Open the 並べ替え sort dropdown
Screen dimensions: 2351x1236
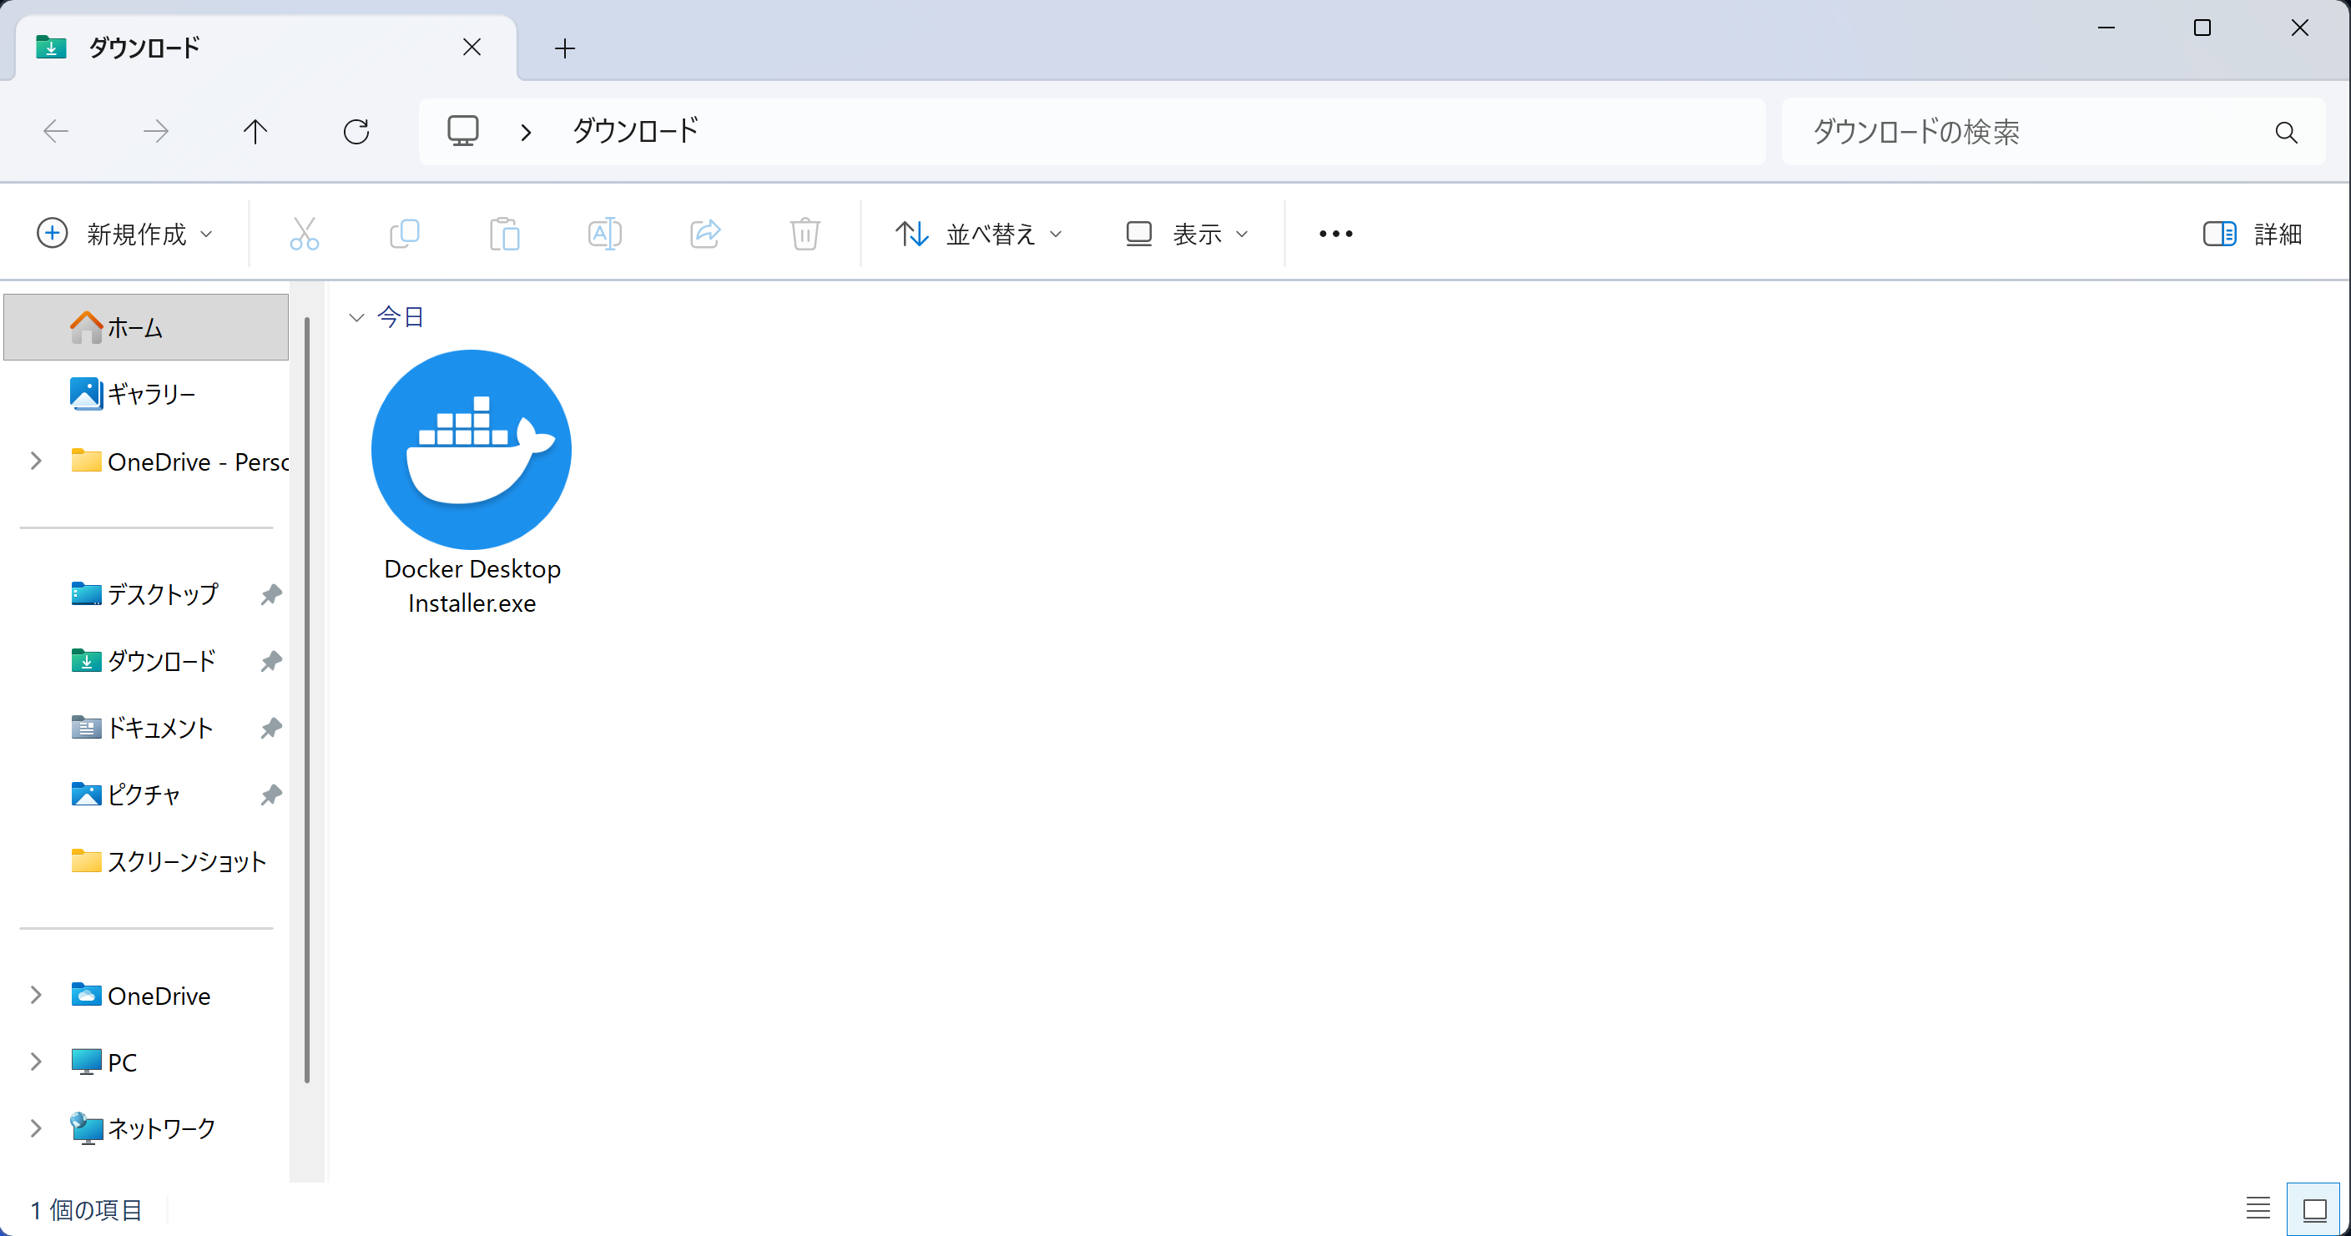[978, 234]
